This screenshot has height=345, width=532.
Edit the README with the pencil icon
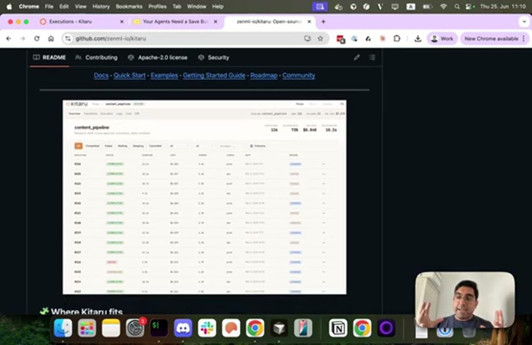coord(357,58)
